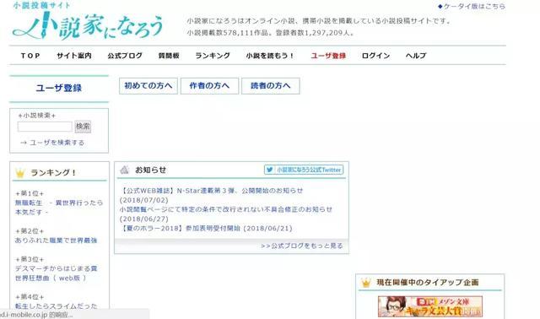Click the icon beside お知らせ heading
540x319 pixels.
pos(124,170)
